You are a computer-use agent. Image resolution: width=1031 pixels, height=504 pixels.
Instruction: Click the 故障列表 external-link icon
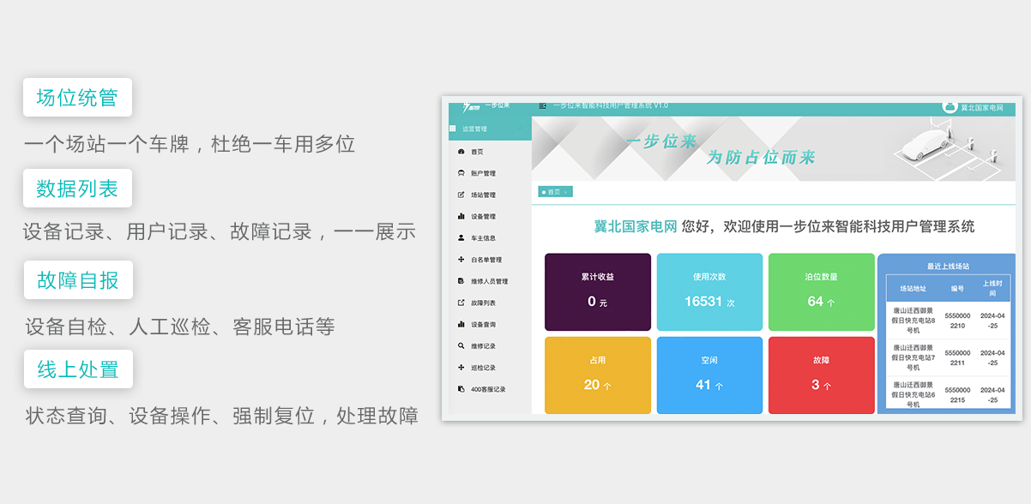point(461,303)
